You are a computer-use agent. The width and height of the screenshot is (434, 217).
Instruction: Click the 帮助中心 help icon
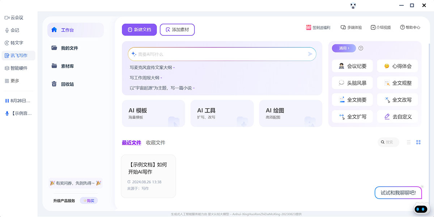[402, 27]
